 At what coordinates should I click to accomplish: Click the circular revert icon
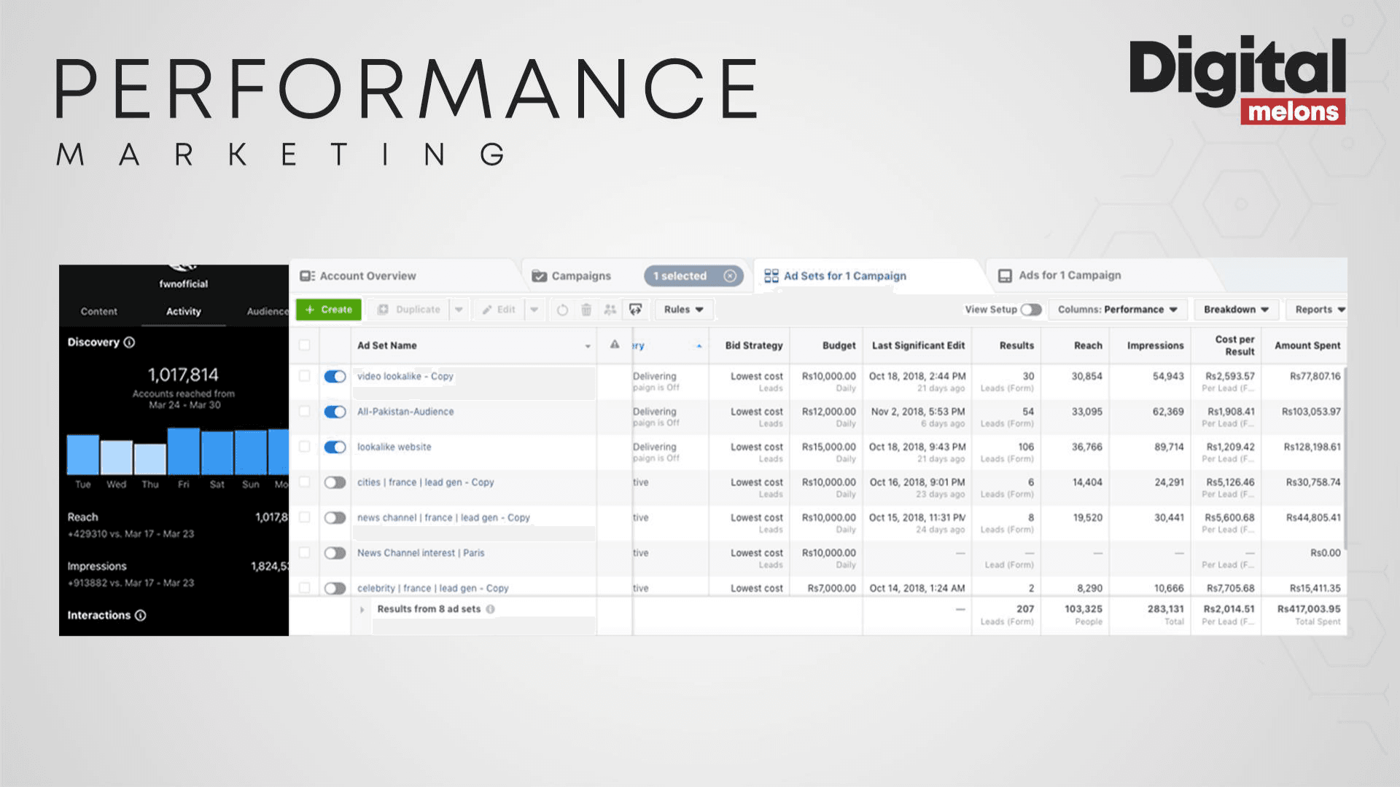point(562,310)
